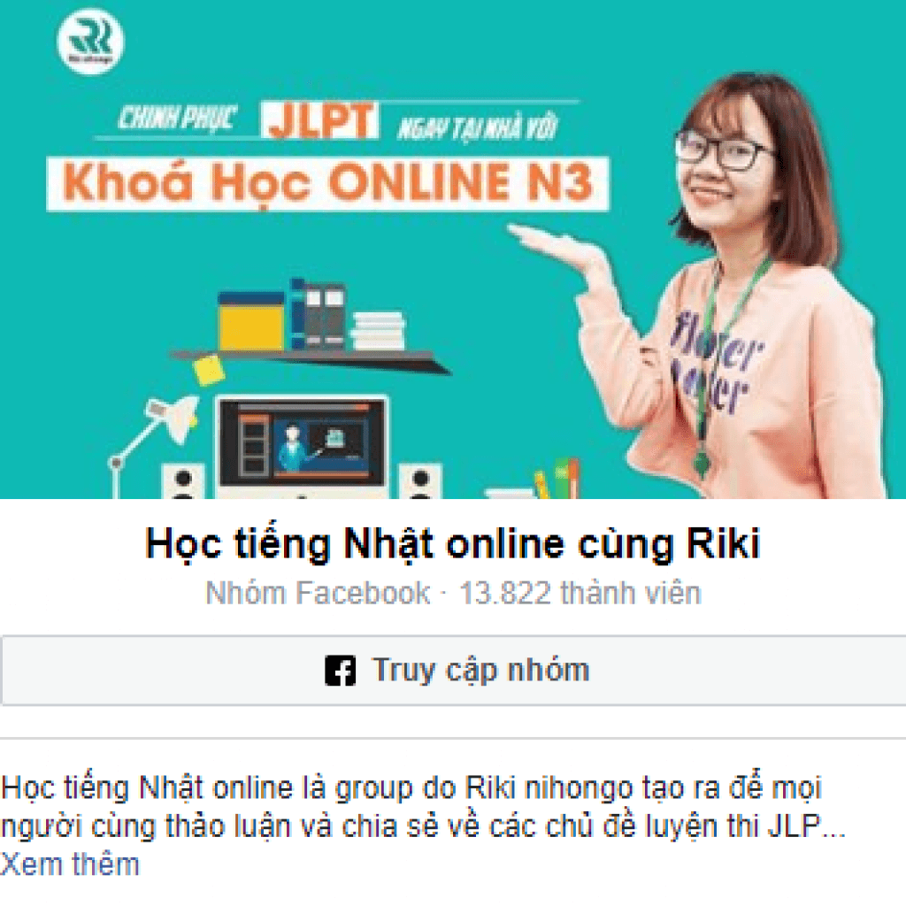Expand description with "Xem thêm"
Viewport: 906px width, 906px height.
point(70,865)
